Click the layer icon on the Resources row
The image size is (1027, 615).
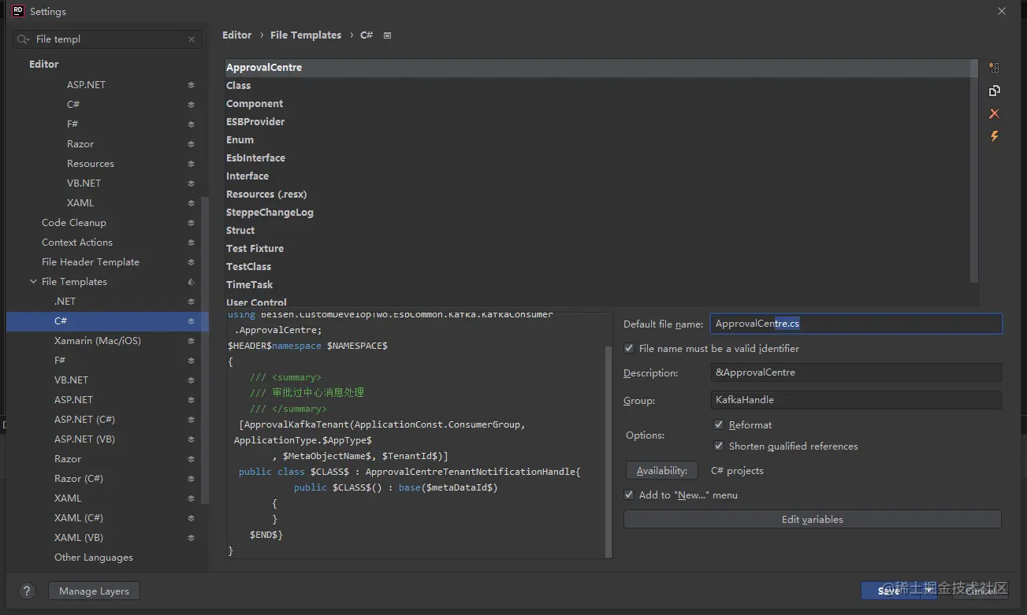[191, 164]
